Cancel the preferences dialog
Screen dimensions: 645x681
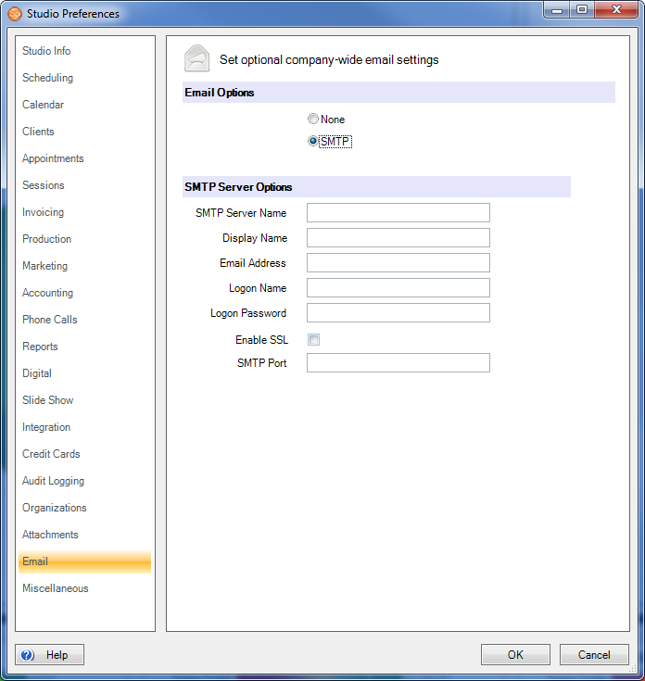point(594,655)
